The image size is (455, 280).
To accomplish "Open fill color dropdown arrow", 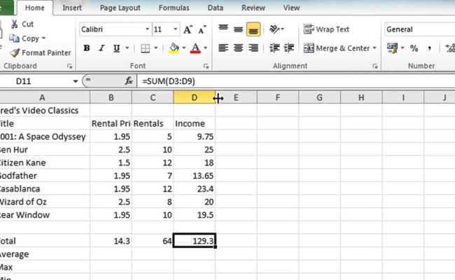I will [x=183, y=48].
